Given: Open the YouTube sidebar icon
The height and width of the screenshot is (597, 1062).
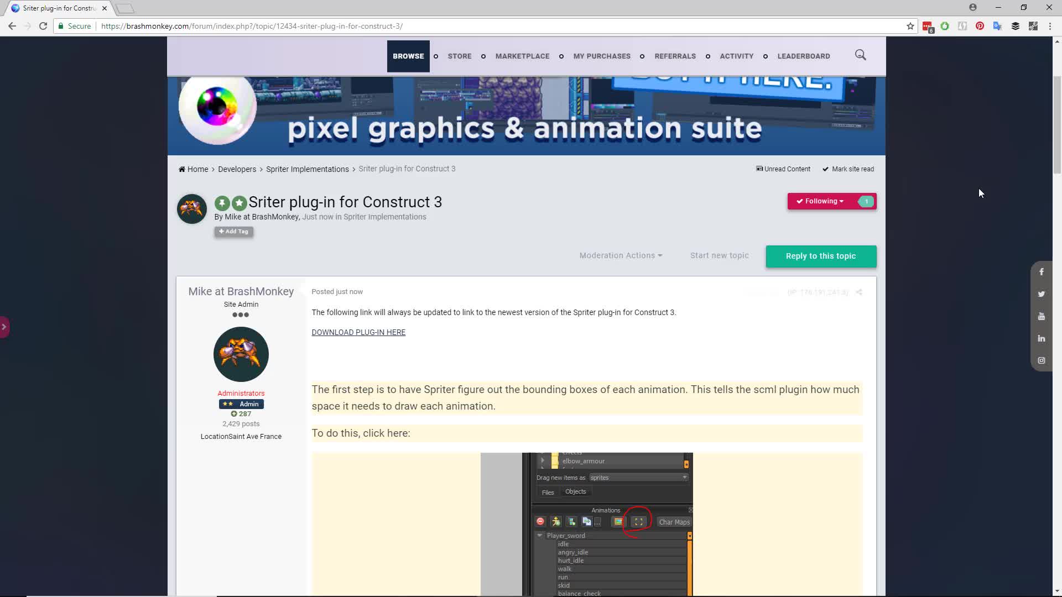Looking at the screenshot, I should (x=1041, y=316).
